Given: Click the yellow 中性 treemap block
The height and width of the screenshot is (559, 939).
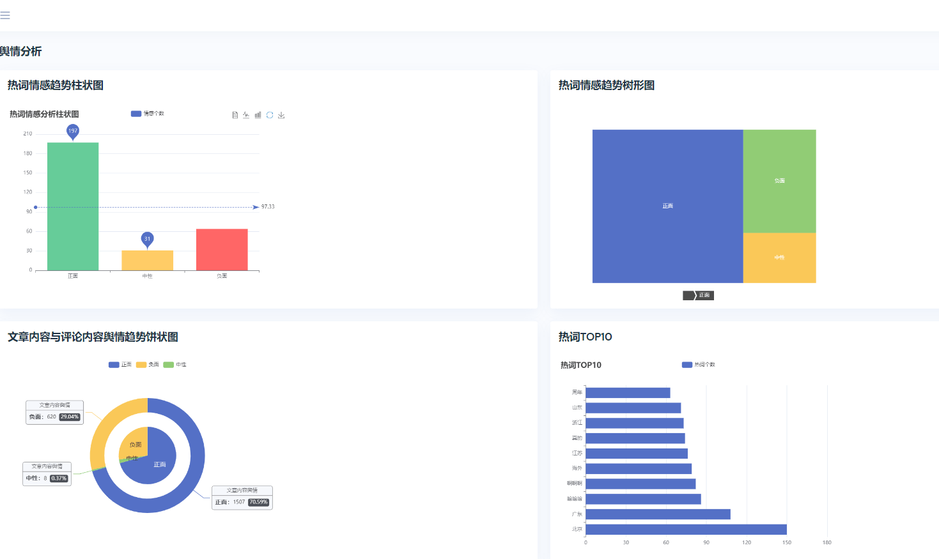Looking at the screenshot, I should (780, 257).
